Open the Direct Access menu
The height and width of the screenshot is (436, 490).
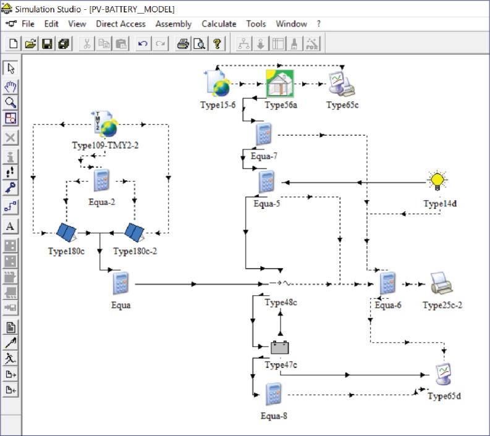point(120,24)
